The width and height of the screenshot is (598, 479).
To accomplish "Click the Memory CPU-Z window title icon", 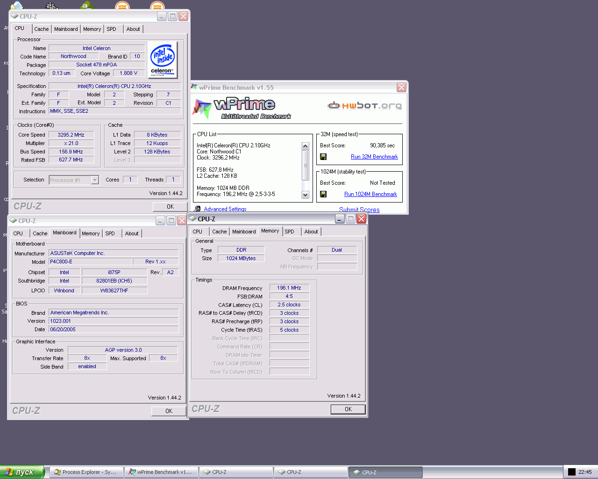I will 192,218.
